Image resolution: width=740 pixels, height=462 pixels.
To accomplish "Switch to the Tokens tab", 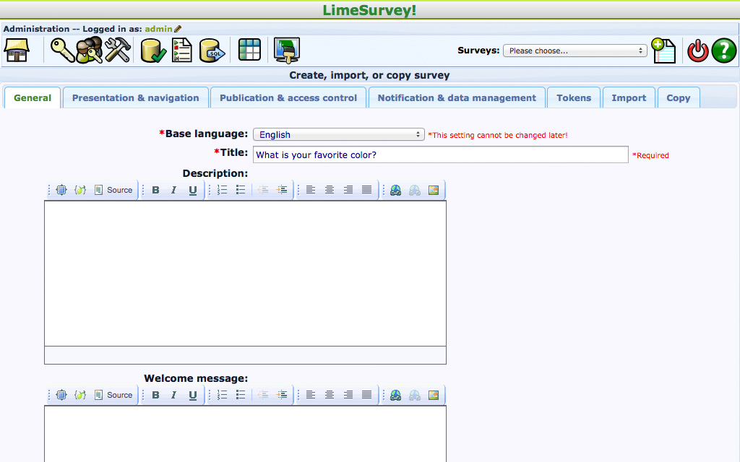I will pos(574,97).
